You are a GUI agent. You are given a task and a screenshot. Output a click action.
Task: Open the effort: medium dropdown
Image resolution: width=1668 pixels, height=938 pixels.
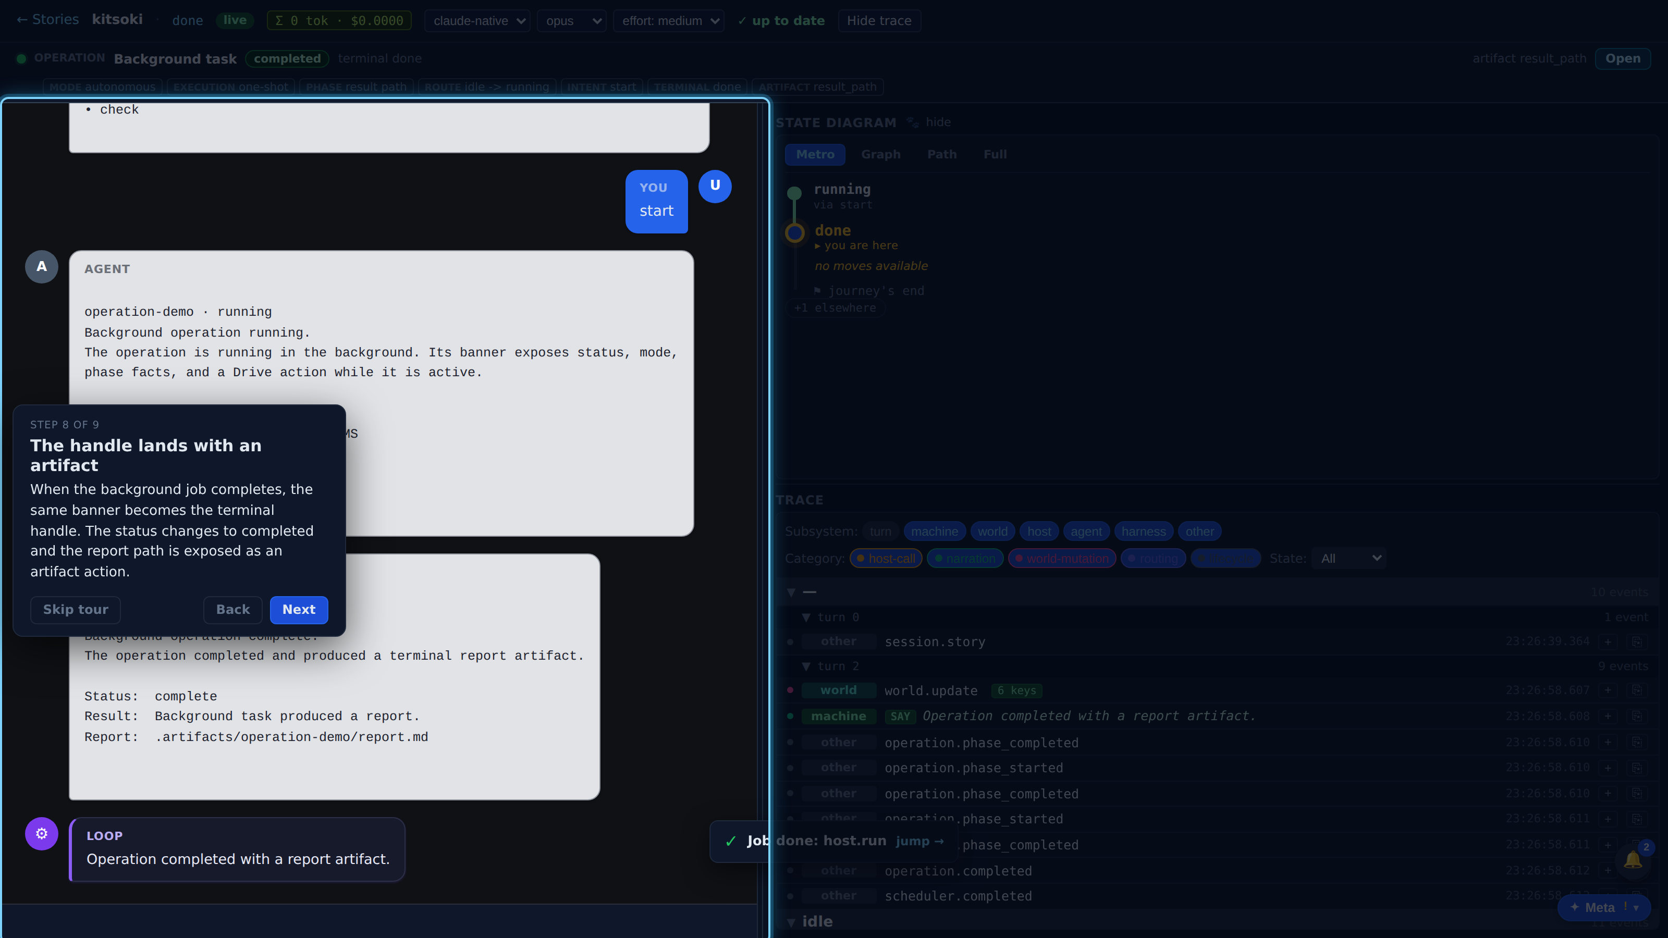668,21
